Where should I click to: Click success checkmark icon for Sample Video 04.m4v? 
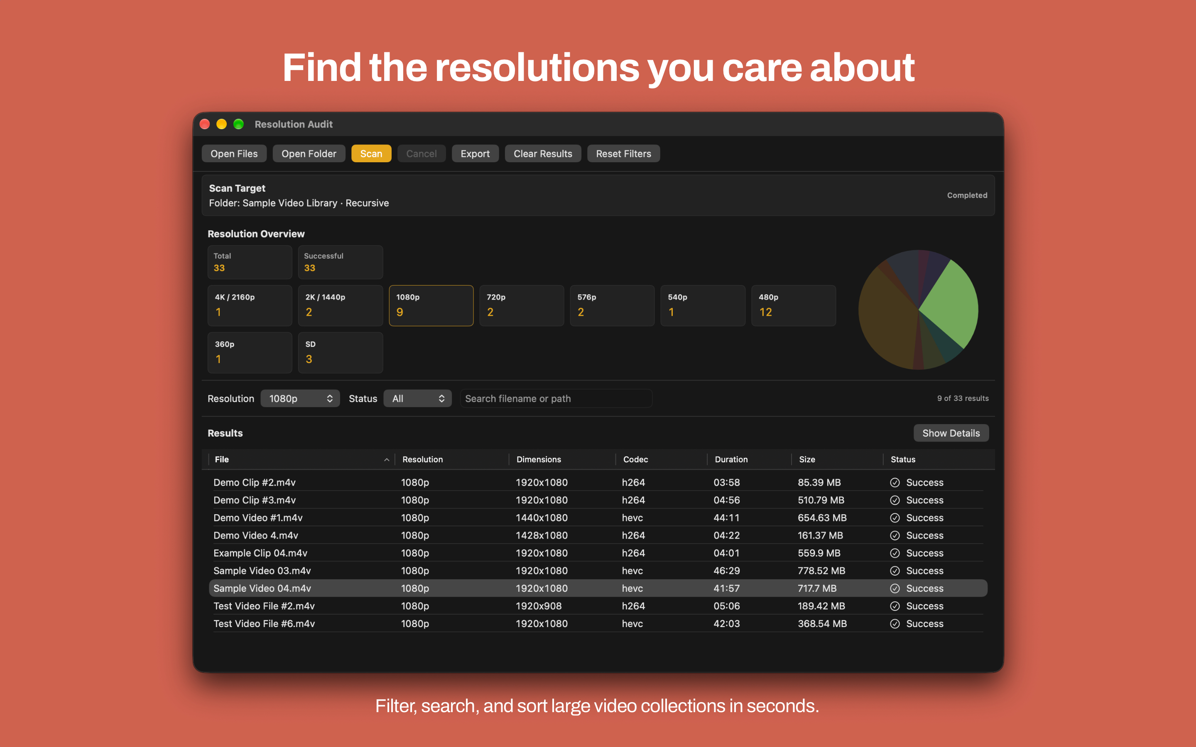(895, 588)
